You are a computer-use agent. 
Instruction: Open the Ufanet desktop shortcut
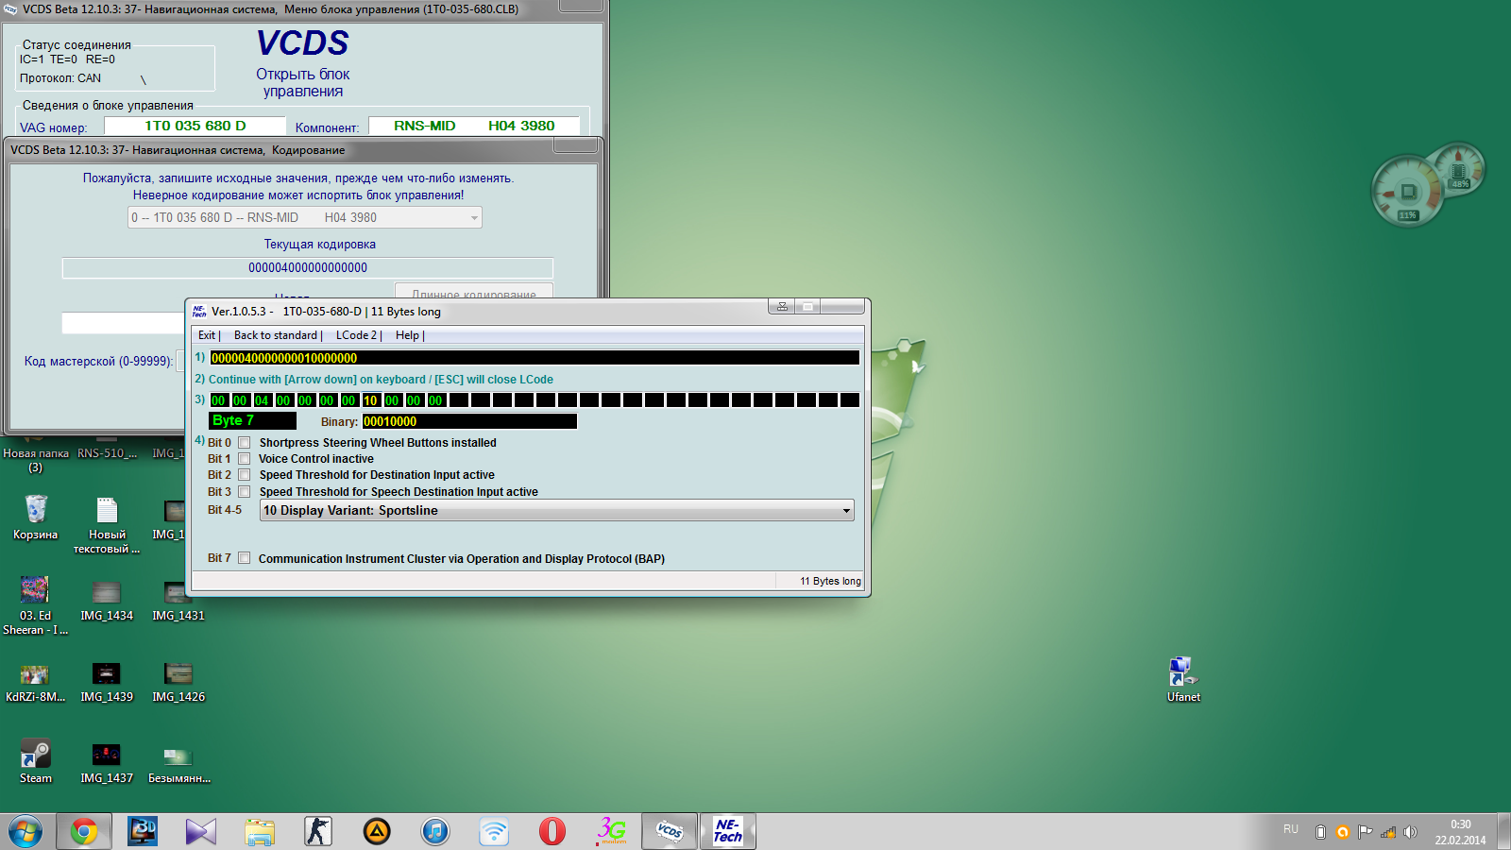click(x=1182, y=678)
